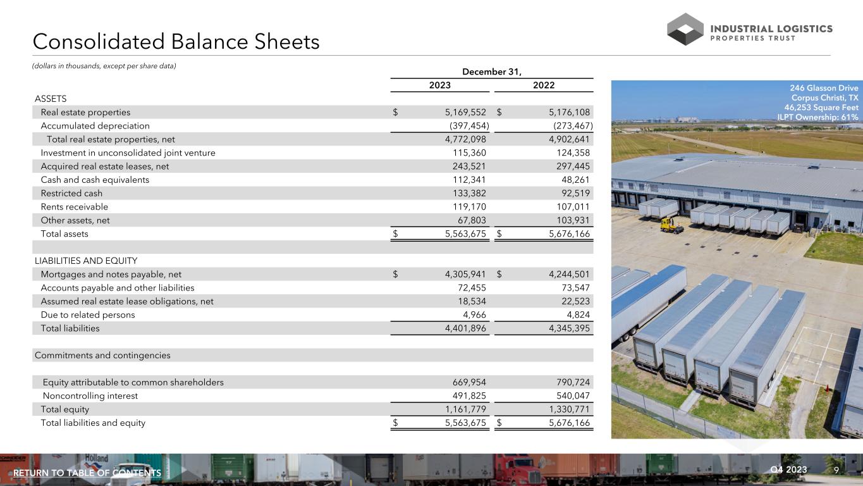The height and width of the screenshot is (486, 863).
Task: Select the 48,261 cash value
Action: point(576,180)
